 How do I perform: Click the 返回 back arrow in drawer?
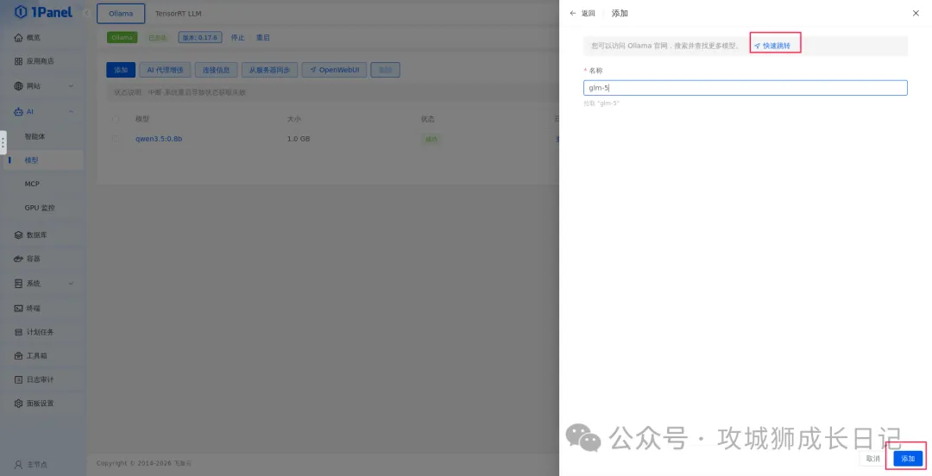point(573,14)
